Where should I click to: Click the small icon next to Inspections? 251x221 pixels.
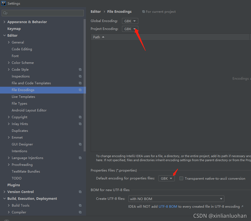(x=80, y=76)
